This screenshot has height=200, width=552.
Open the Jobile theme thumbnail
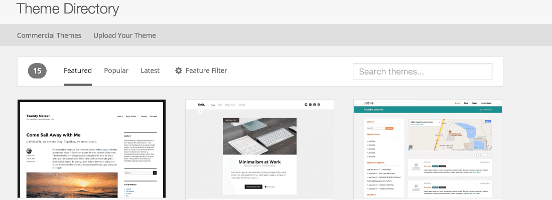coord(428,149)
